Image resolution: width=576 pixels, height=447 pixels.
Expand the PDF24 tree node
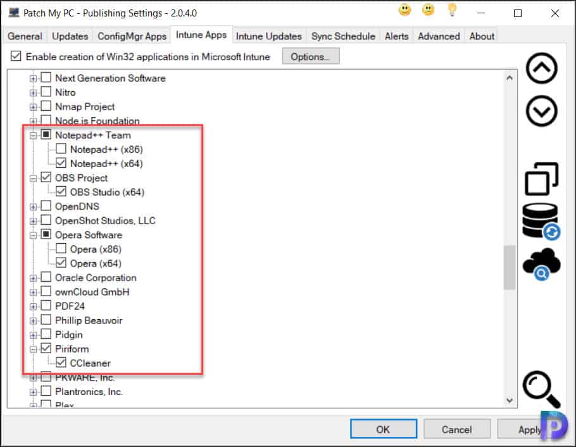tap(33, 306)
